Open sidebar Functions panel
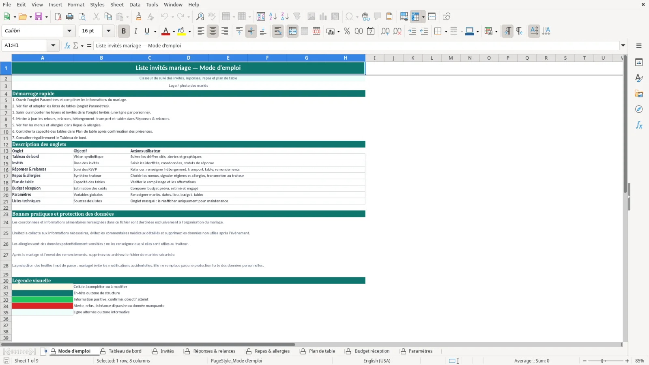649x365 pixels. 639,125
